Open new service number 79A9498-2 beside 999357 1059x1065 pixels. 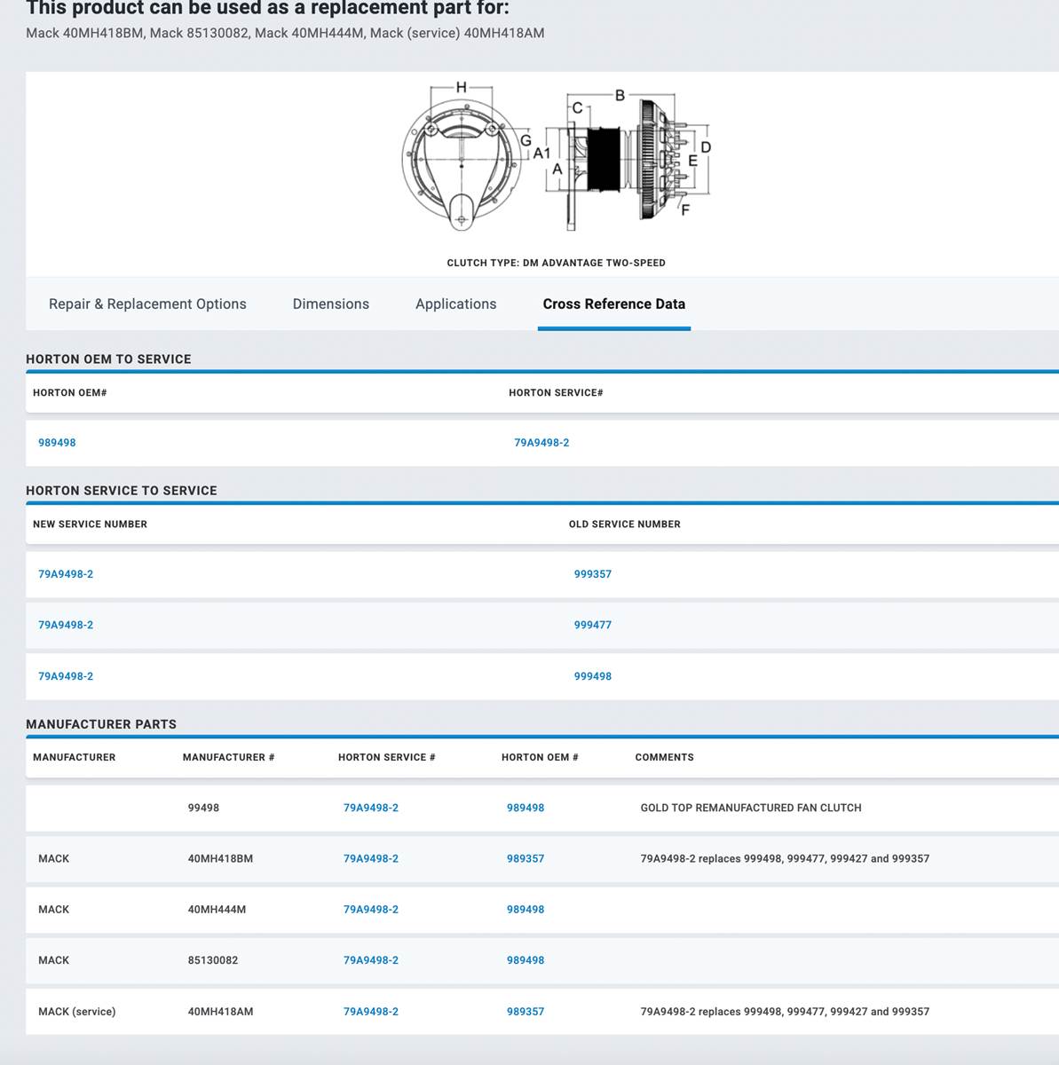pyautogui.click(x=66, y=574)
